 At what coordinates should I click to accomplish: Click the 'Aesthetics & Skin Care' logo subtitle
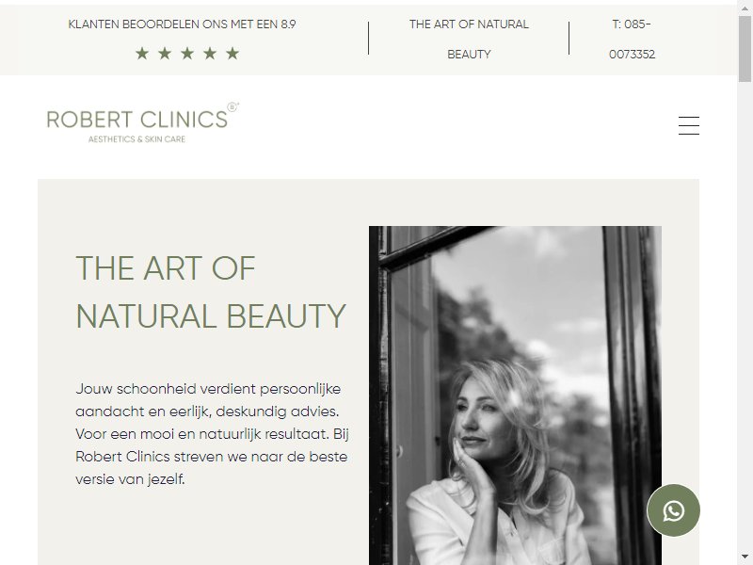tap(136, 139)
